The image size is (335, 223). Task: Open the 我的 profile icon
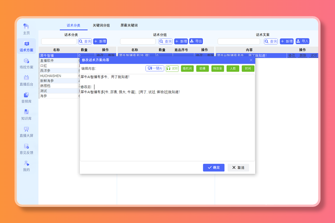pos(26,163)
